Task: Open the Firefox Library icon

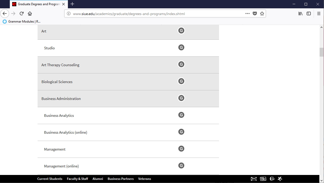Action: pyautogui.click(x=300, y=14)
